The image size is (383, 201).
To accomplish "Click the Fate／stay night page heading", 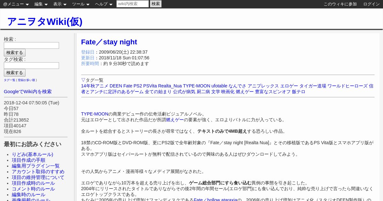I will (x=109, y=42).
